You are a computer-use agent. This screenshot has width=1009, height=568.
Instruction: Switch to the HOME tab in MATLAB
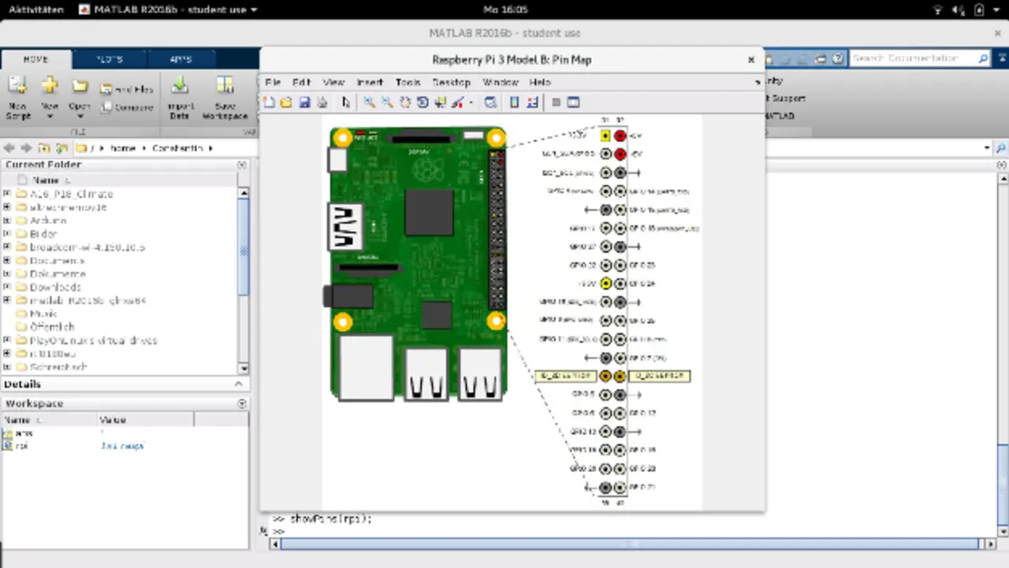point(35,59)
